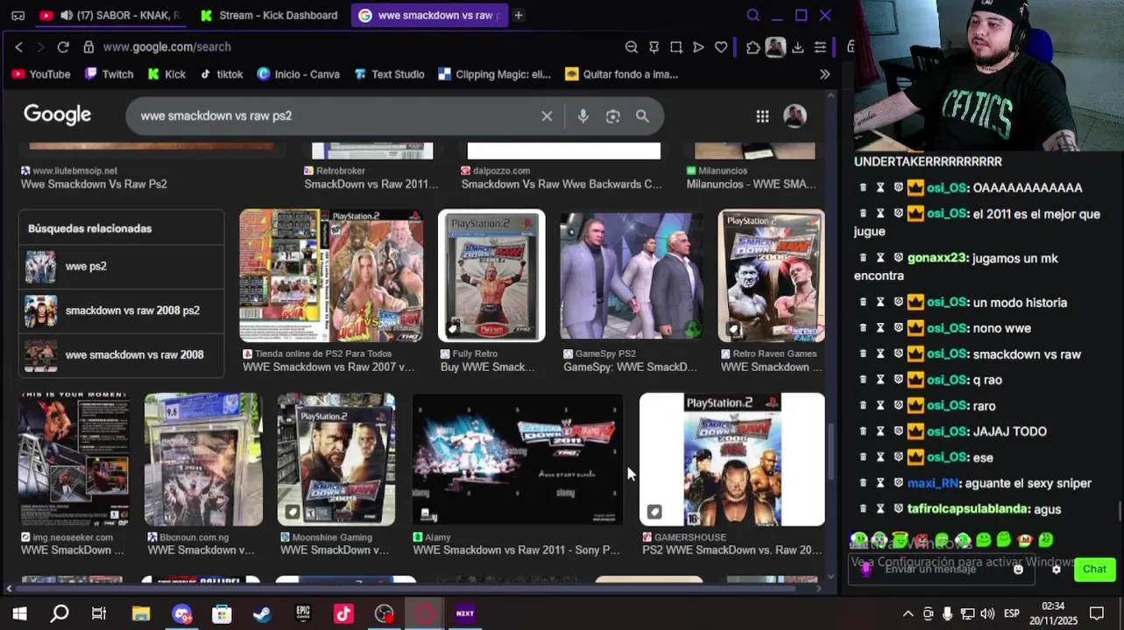The height and width of the screenshot is (630, 1124).
Task: Click the heart bookmark icon in address bar
Action: click(x=721, y=47)
